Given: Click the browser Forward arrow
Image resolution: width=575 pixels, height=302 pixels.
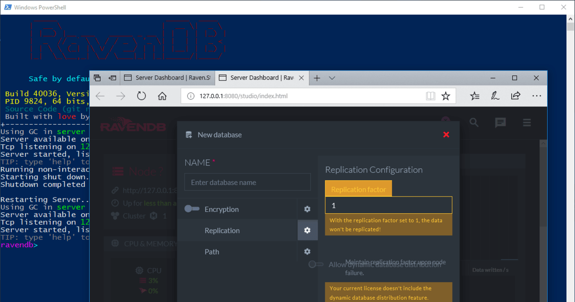Looking at the screenshot, I should coord(121,96).
